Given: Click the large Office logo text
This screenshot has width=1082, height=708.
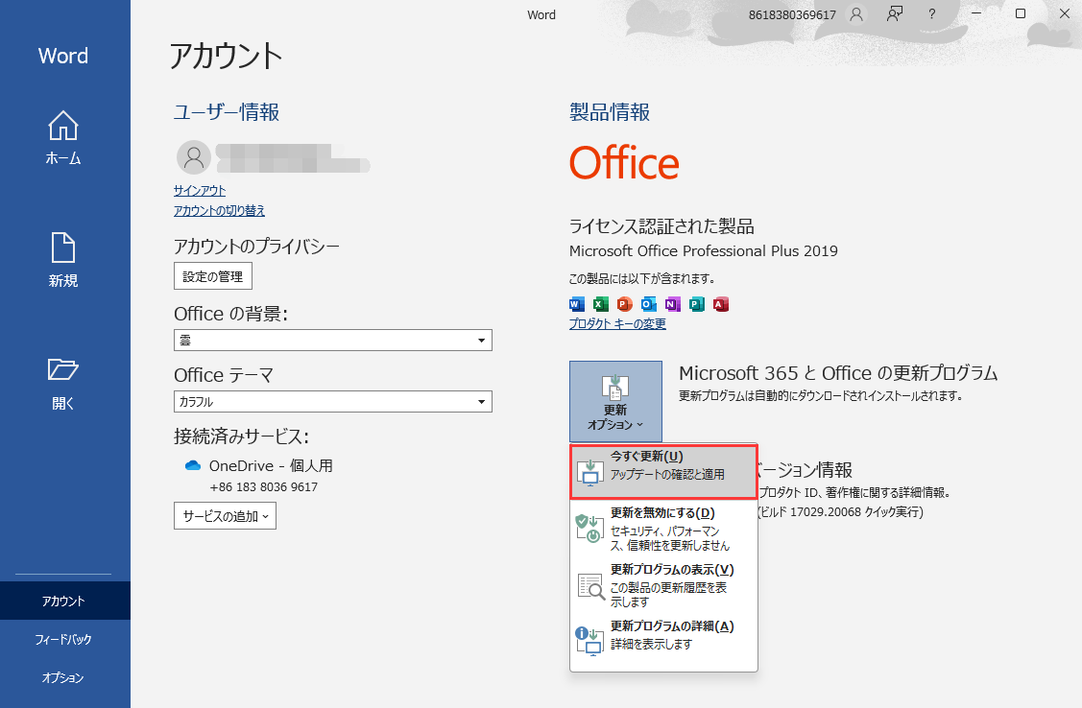Looking at the screenshot, I should [624, 163].
